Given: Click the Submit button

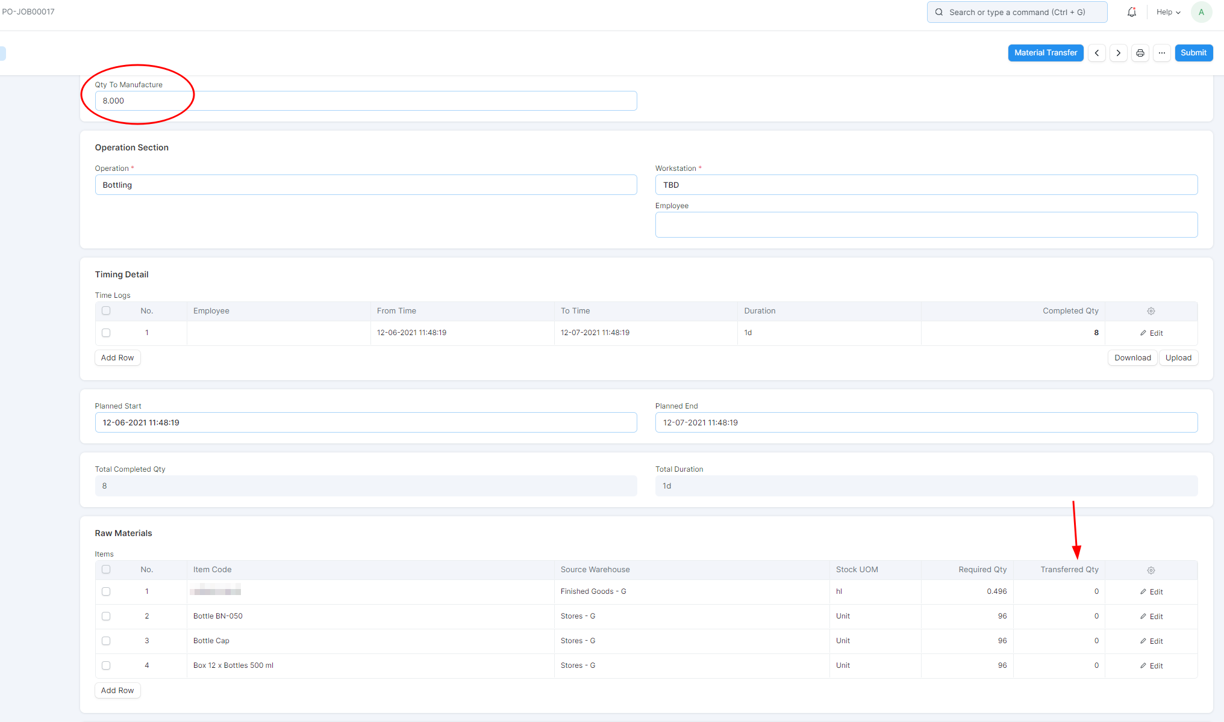Looking at the screenshot, I should point(1193,53).
